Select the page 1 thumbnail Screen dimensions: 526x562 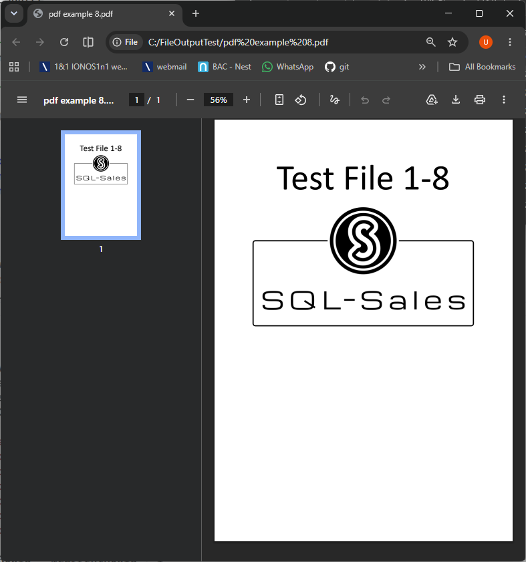(101, 185)
